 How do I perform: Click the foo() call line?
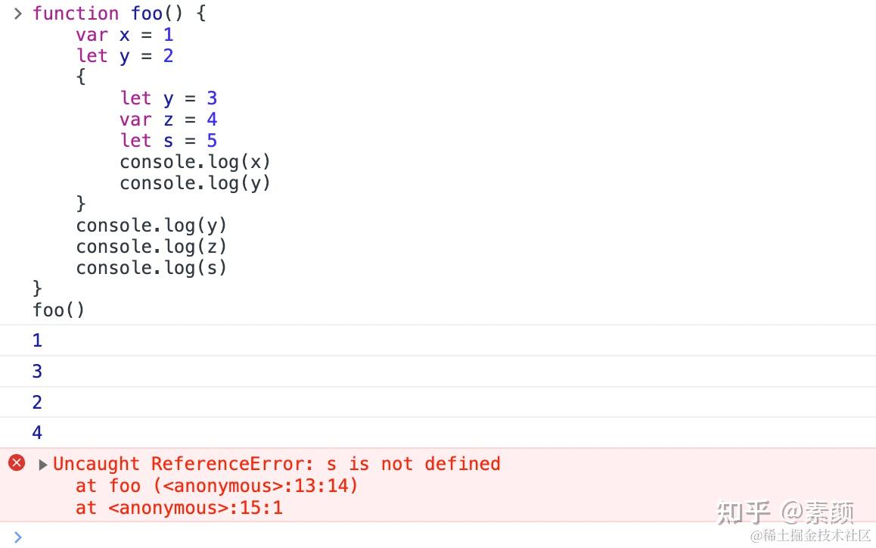(59, 310)
